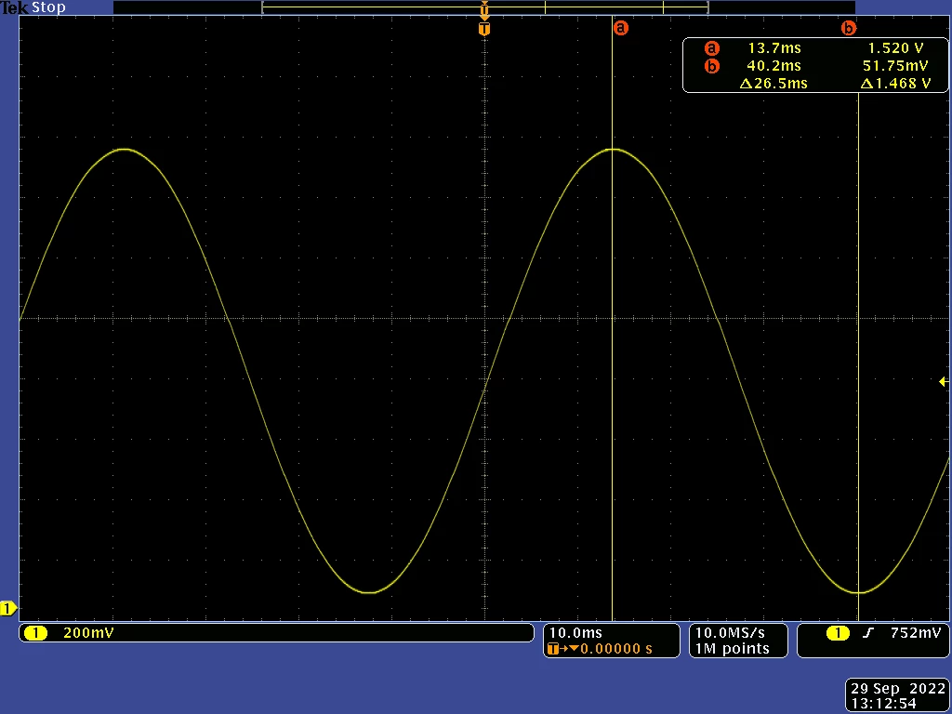Click the time 13:12:54 readout

(x=883, y=704)
